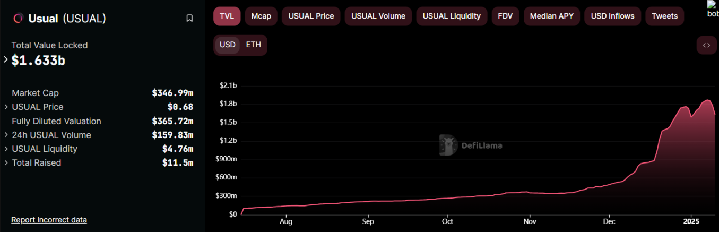The image size is (719, 232).
Task: Switch chart denomination to ETH
Action: tap(254, 45)
